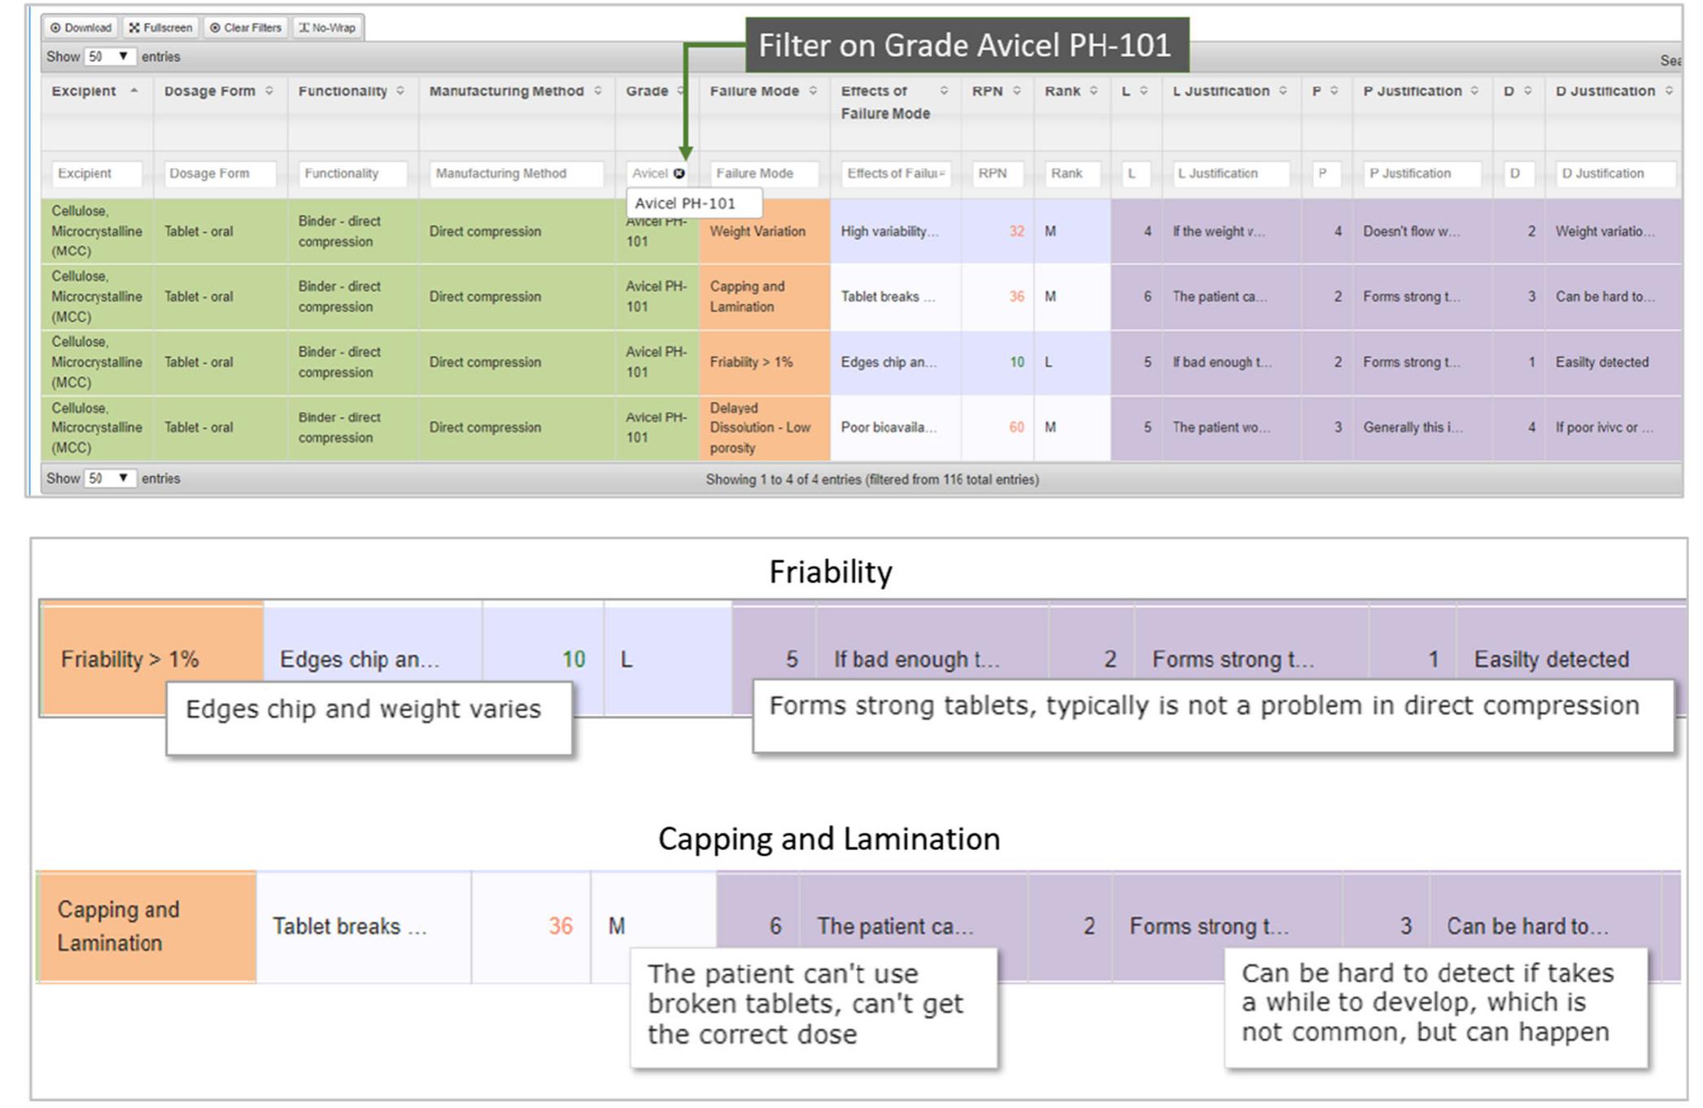Click the Excipient filter field
The width and height of the screenshot is (1703, 1108).
click(97, 173)
